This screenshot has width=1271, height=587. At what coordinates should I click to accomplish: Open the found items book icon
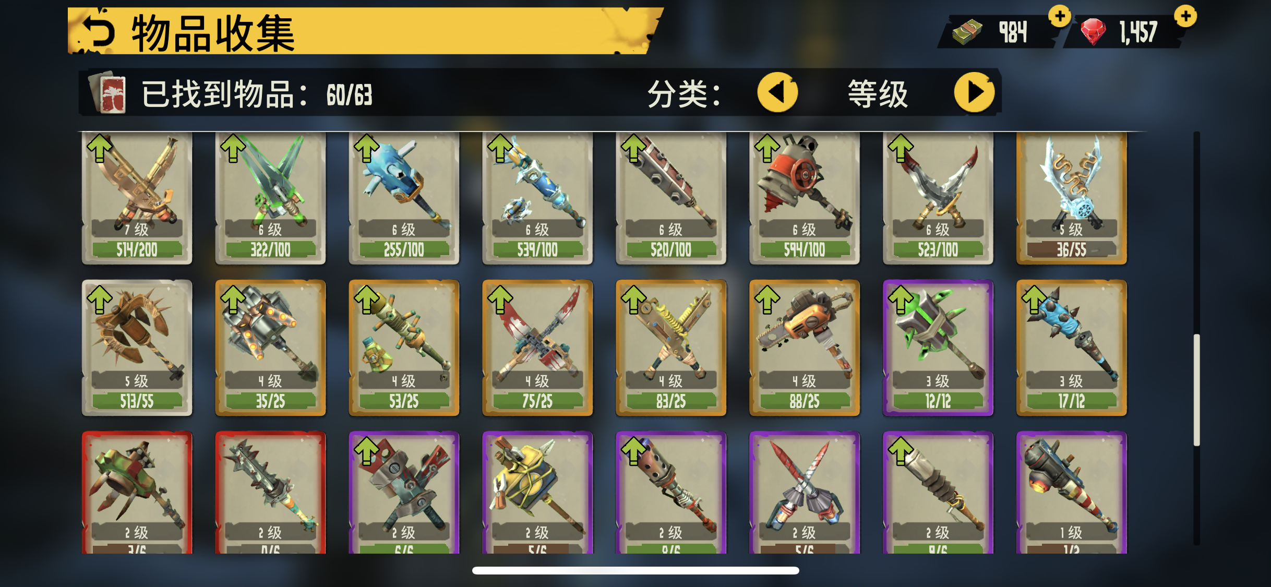click(x=109, y=93)
